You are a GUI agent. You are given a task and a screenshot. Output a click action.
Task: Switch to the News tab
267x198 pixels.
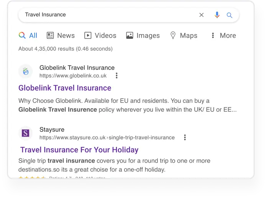[61, 36]
